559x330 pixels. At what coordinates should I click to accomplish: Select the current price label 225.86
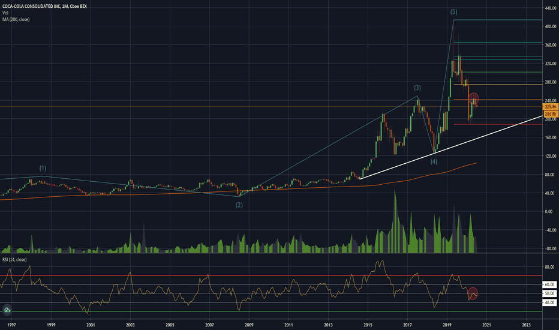pyautogui.click(x=551, y=107)
